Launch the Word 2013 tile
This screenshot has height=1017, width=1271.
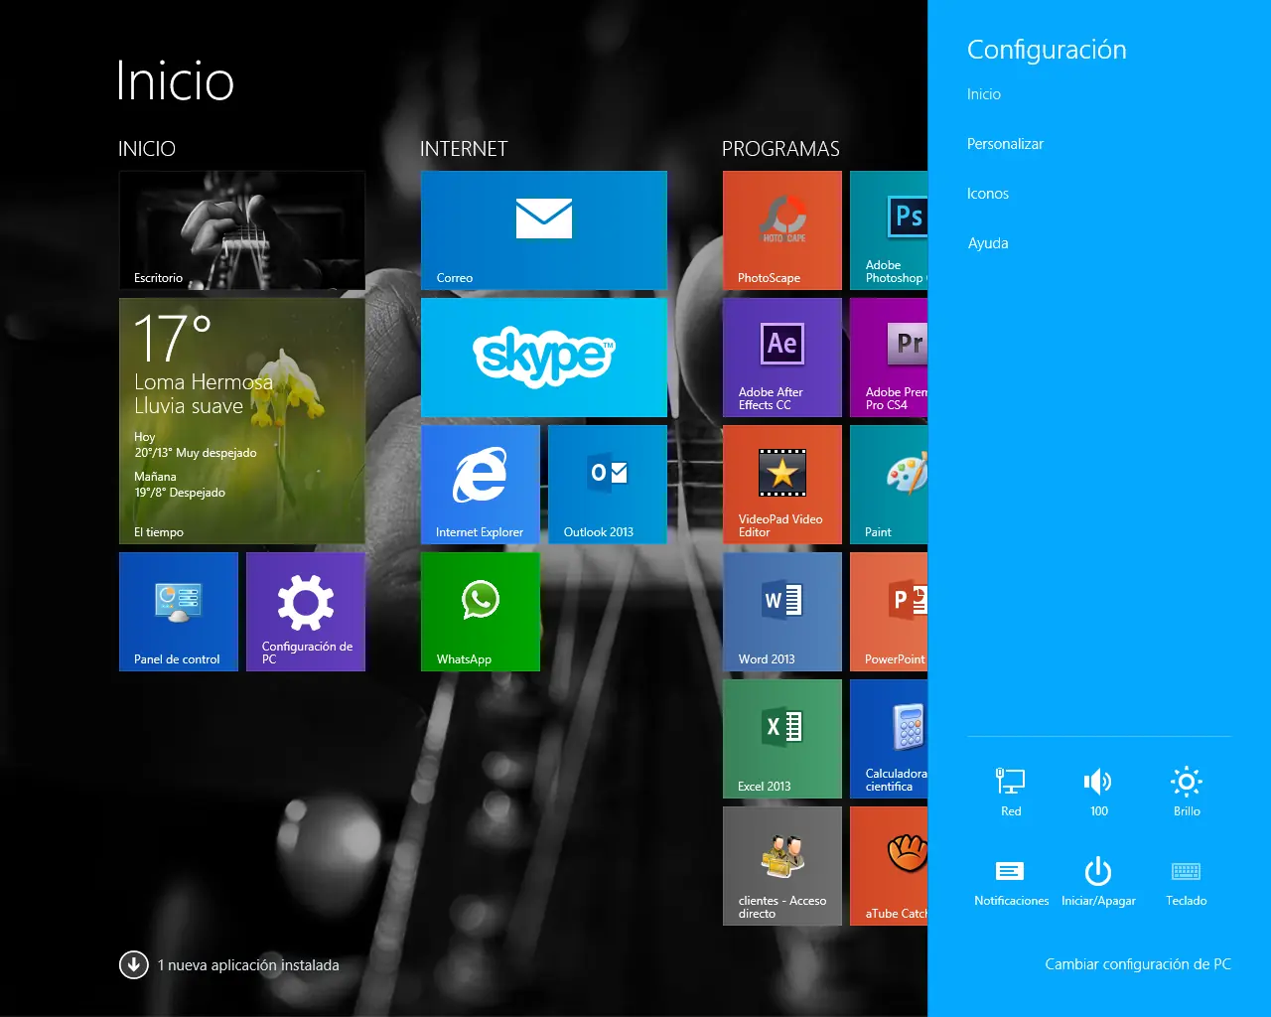[782, 612]
